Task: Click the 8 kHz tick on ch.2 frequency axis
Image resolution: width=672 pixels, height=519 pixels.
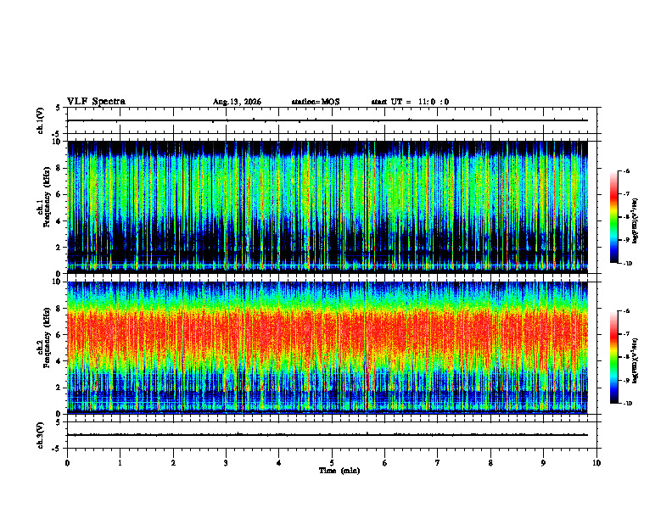Action: 59,309
